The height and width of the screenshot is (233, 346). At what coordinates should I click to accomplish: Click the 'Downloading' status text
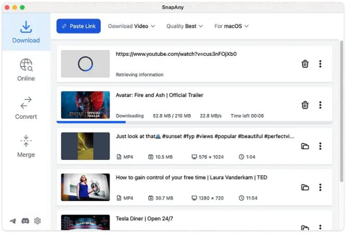(x=130, y=116)
